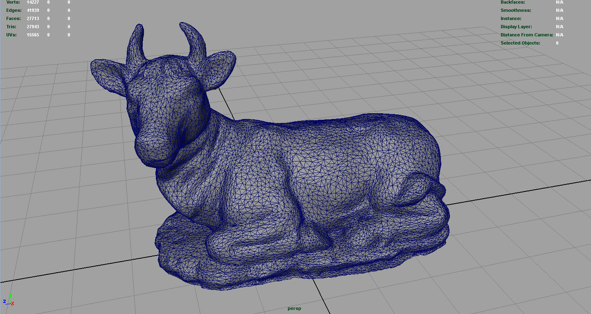The width and height of the screenshot is (591, 314).
Task: Click the N/A value beside Distance From Camera
Action: coord(560,35)
